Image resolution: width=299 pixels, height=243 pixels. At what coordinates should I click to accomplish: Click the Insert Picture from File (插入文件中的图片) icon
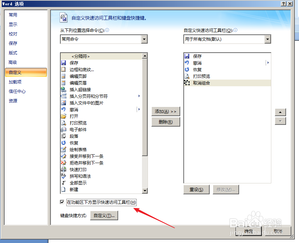63,103
